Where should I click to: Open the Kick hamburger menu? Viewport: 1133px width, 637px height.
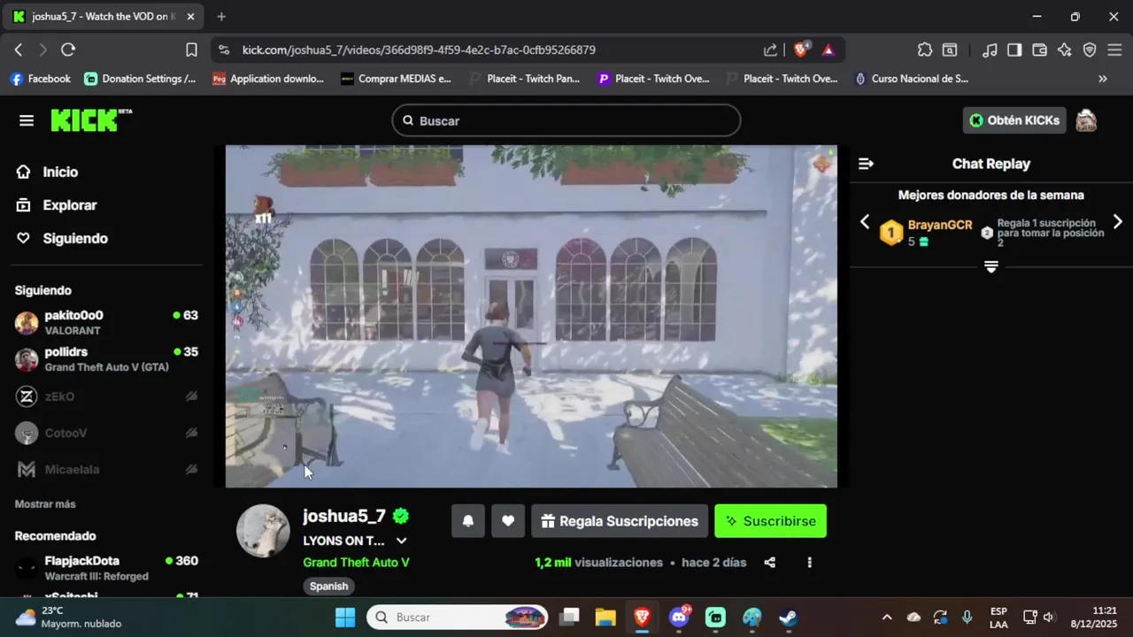pyautogui.click(x=27, y=120)
